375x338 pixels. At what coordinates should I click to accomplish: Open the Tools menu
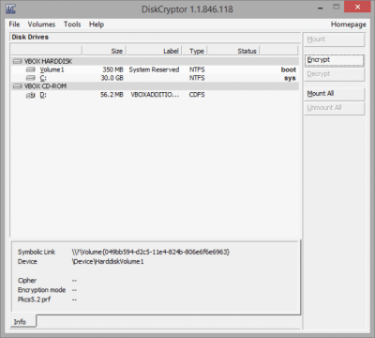pos(72,24)
